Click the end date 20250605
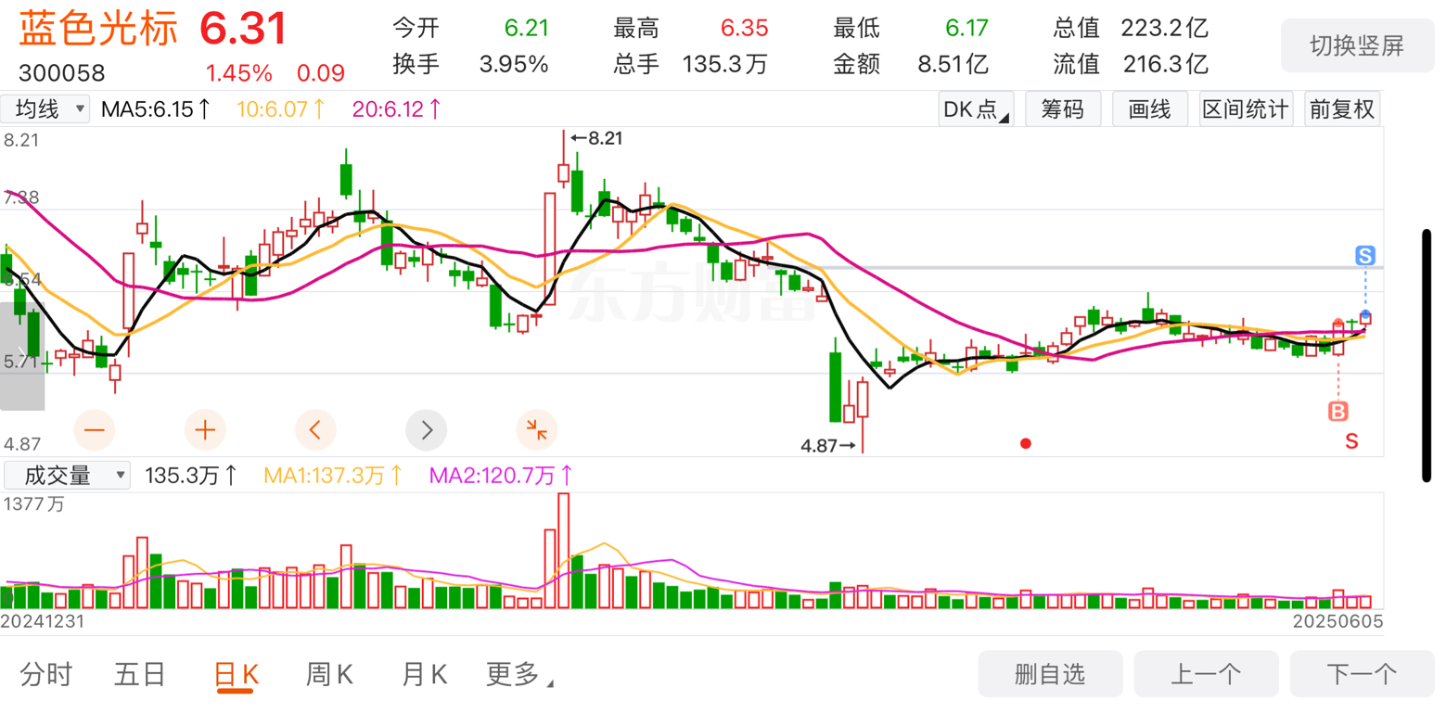 [x=1339, y=621]
